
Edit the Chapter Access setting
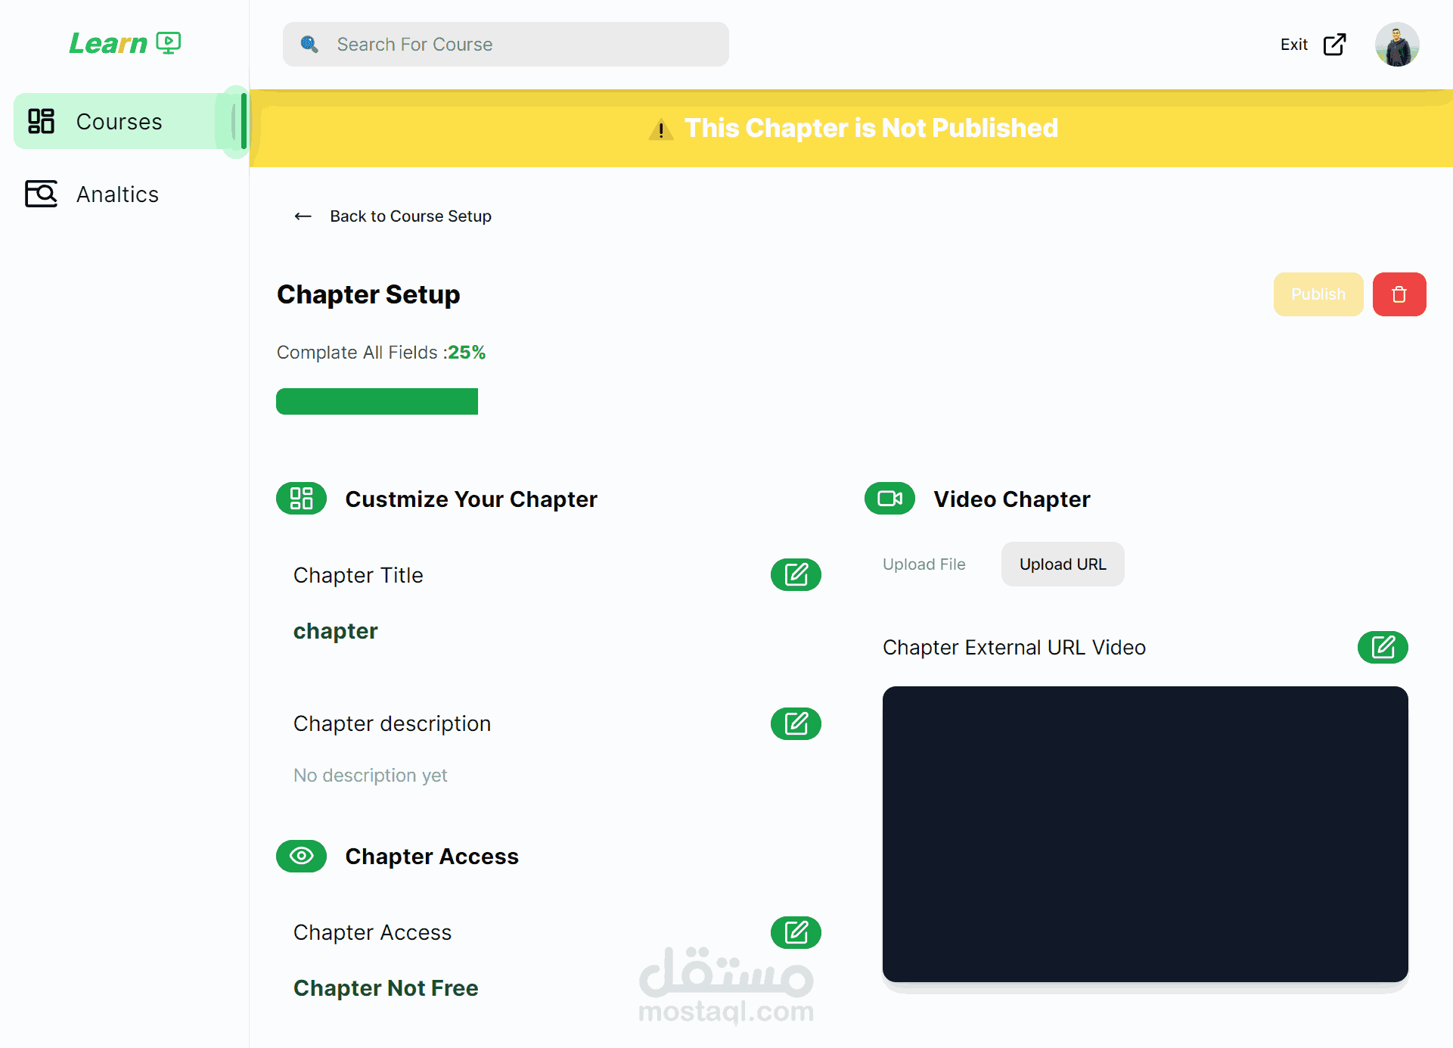point(796,932)
